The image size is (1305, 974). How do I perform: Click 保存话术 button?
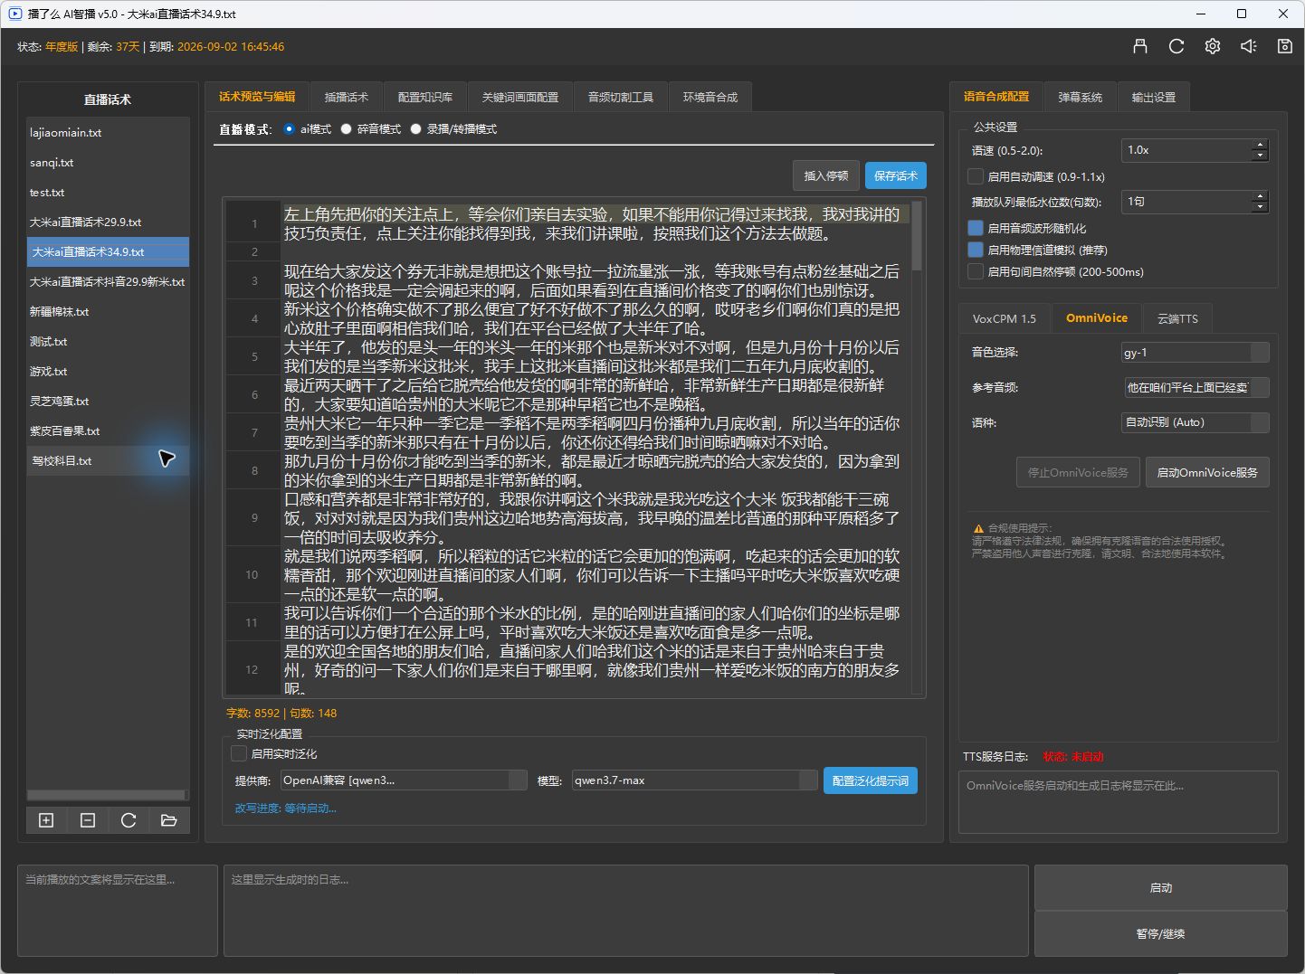896,175
